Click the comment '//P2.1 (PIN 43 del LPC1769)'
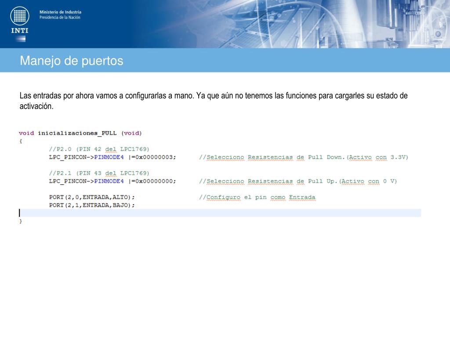Screen dimensions: 450x338 tap(99, 173)
